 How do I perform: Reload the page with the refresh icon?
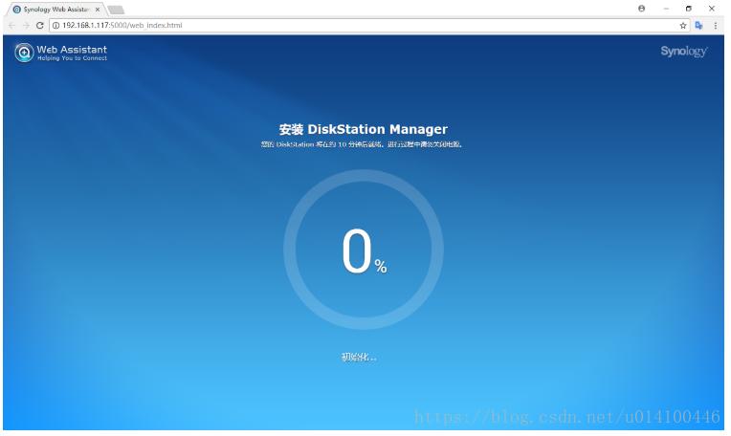[40, 26]
